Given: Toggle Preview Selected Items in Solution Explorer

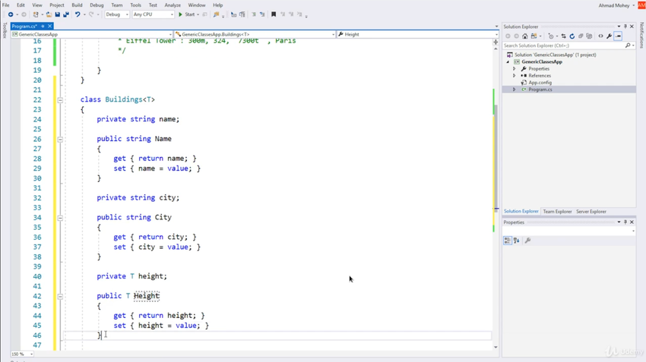Looking at the screenshot, I should coord(618,36).
